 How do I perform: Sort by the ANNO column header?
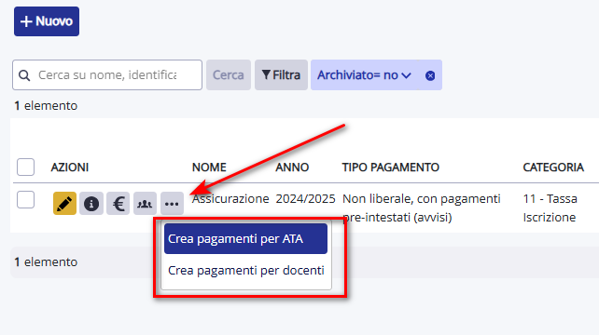click(292, 167)
